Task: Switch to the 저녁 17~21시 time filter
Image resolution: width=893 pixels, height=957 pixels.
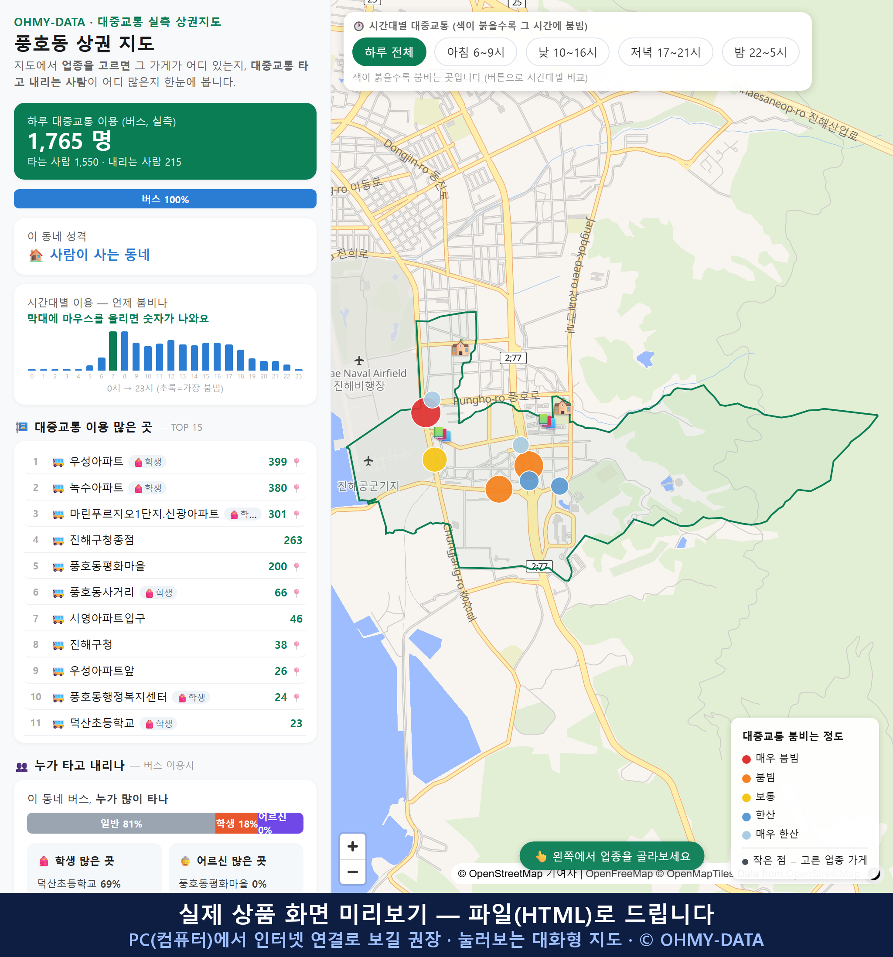Action: click(x=665, y=52)
